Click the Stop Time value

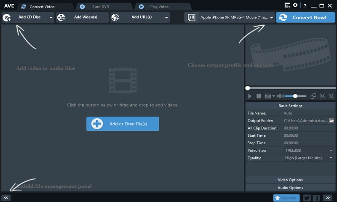(291, 143)
